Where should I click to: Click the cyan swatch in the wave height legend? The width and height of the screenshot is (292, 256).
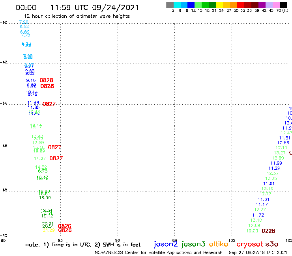(177, 5)
